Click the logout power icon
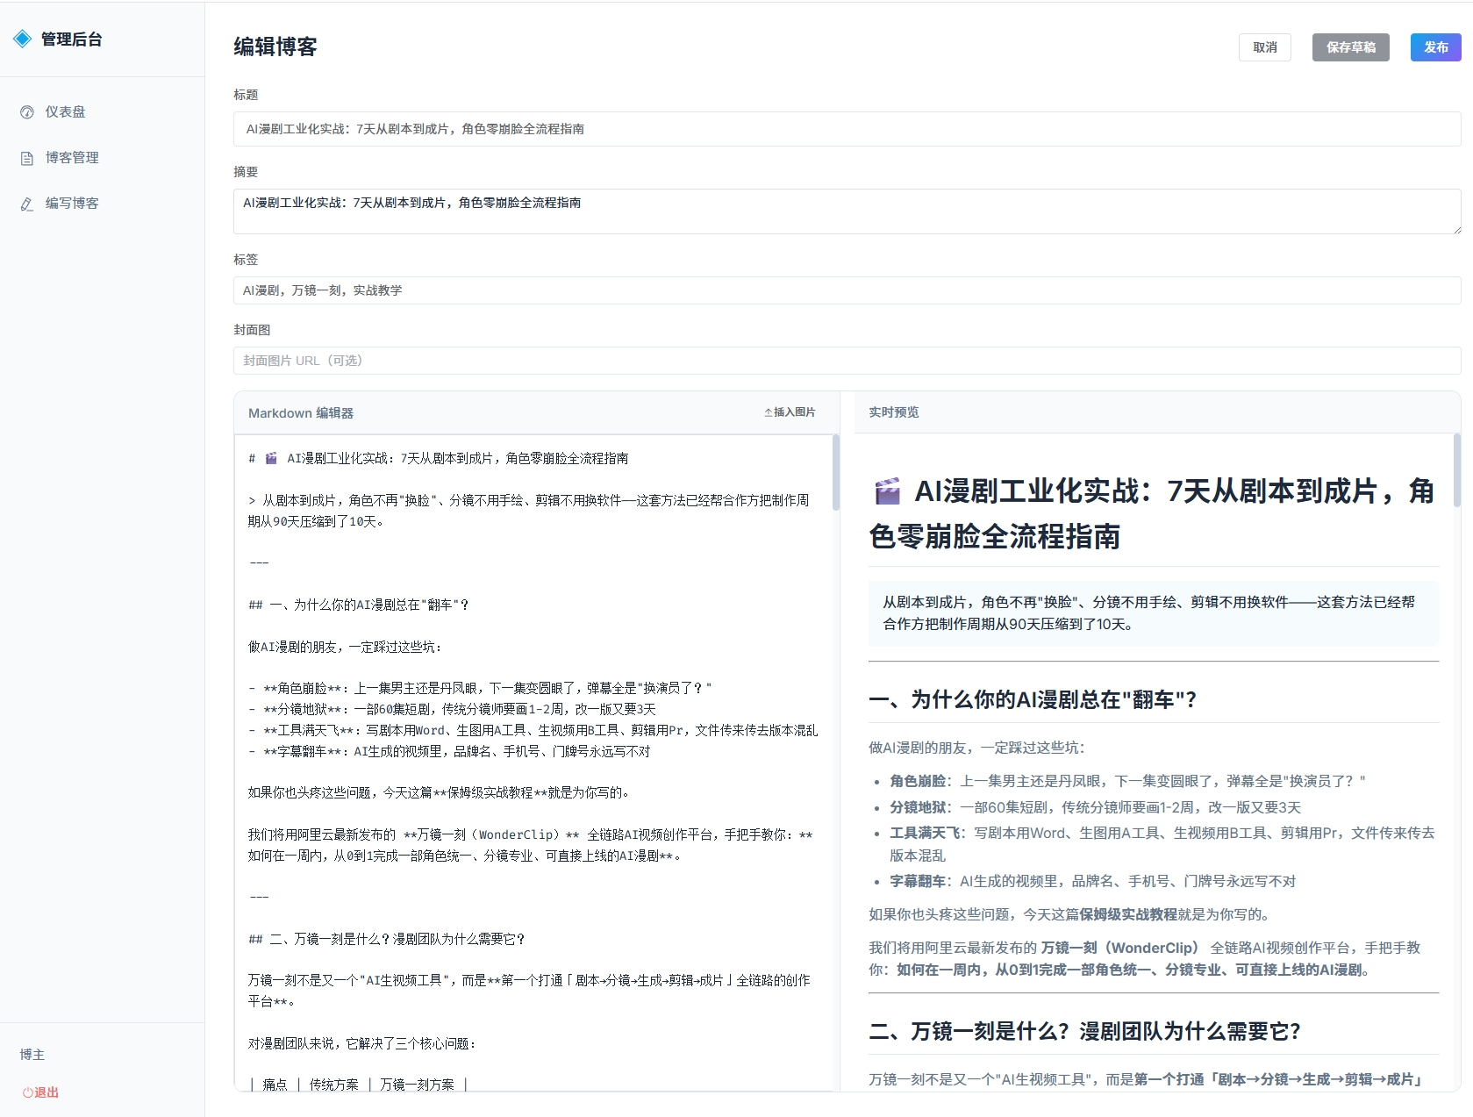Screen dimensions: 1473x1117 (x=27, y=1092)
